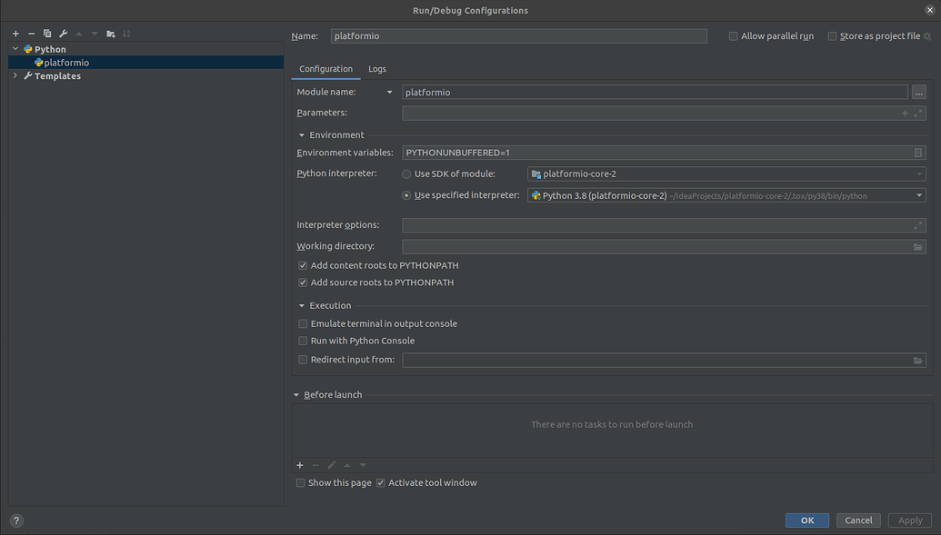Image resolution: width=941 pixels, height=535 pixels.
Task: Click the Apply button
Action: coord(910,520)
